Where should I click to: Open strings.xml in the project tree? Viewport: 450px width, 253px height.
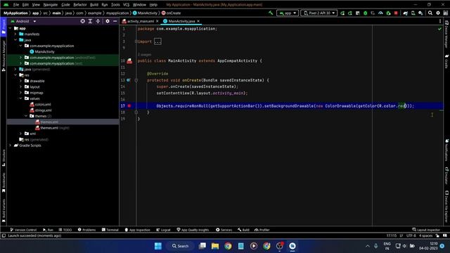(41, 110)
